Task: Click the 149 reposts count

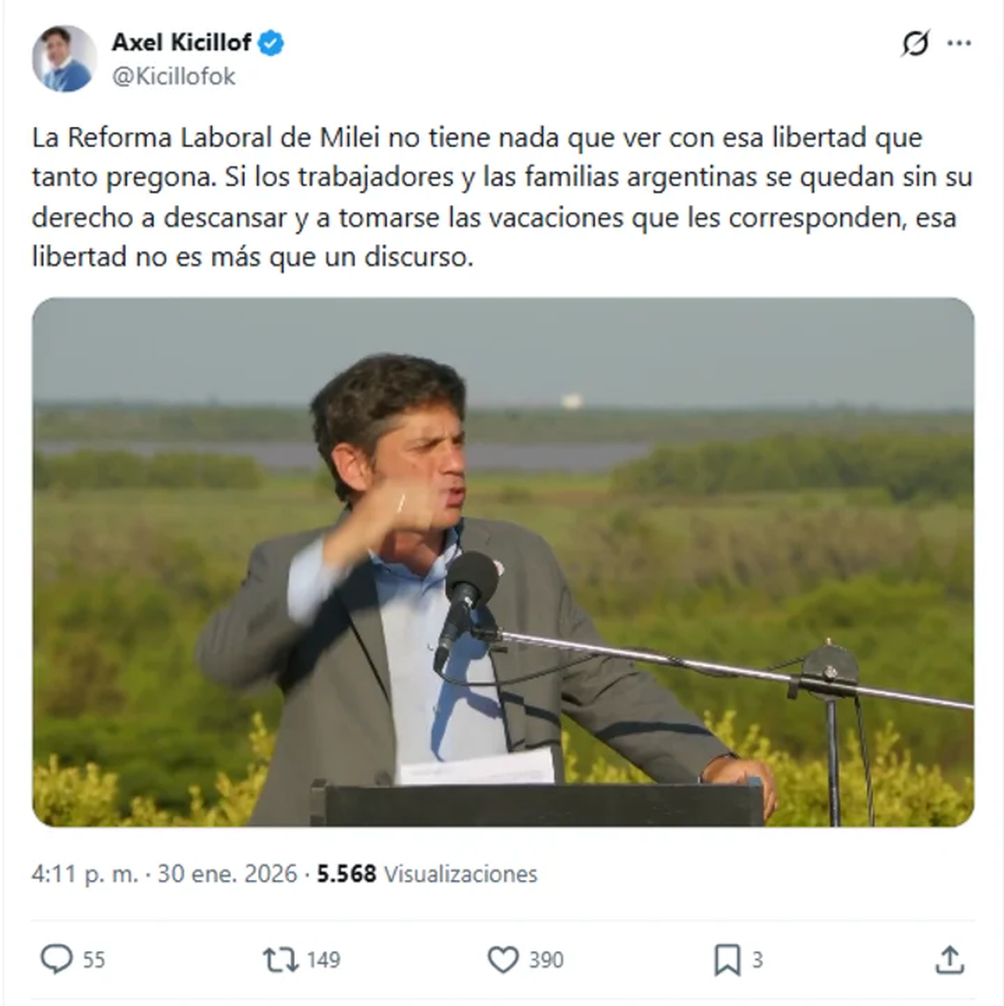Action: pyautogui.click(x=323, y=960)
